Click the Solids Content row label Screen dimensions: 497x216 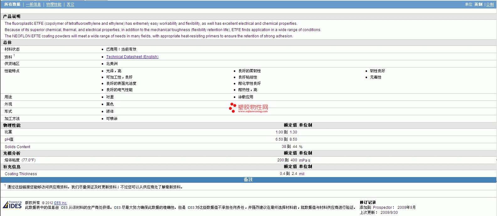click(18, 147)
